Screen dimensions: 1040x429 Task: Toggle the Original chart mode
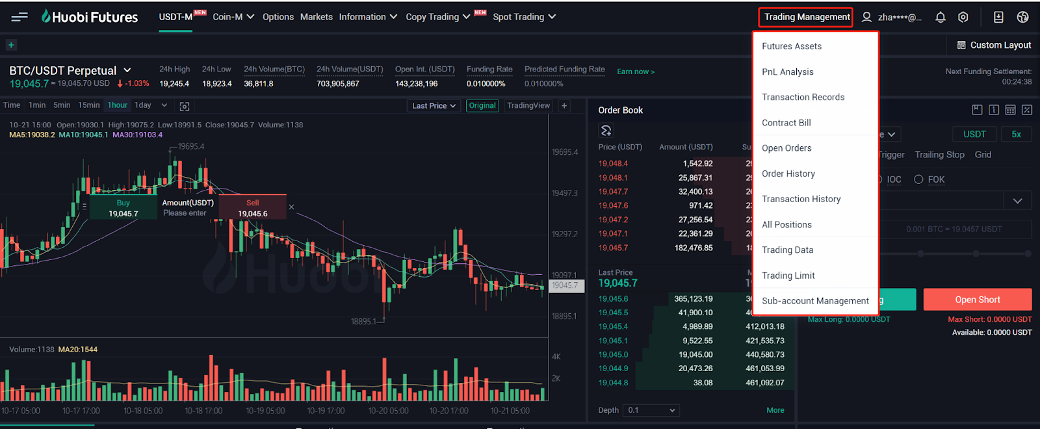(x=482, y=105)
